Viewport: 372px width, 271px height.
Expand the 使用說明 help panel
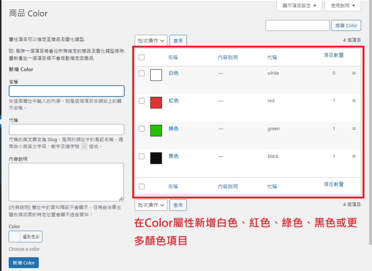pyautogui.click(x=343, y=5)
